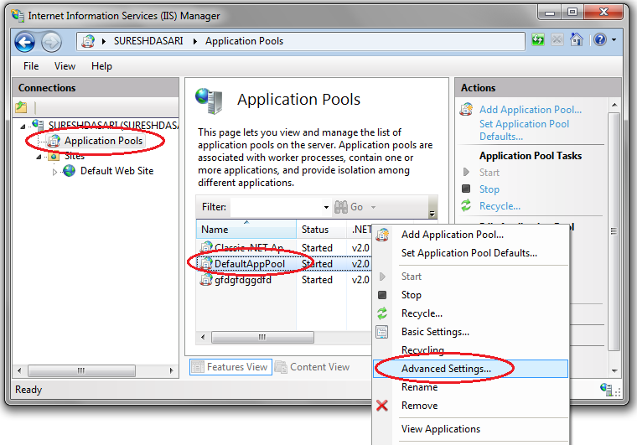Click the green Recycle icon in Actions
This screenshot has width=637, height=445.
click(466, 205)
